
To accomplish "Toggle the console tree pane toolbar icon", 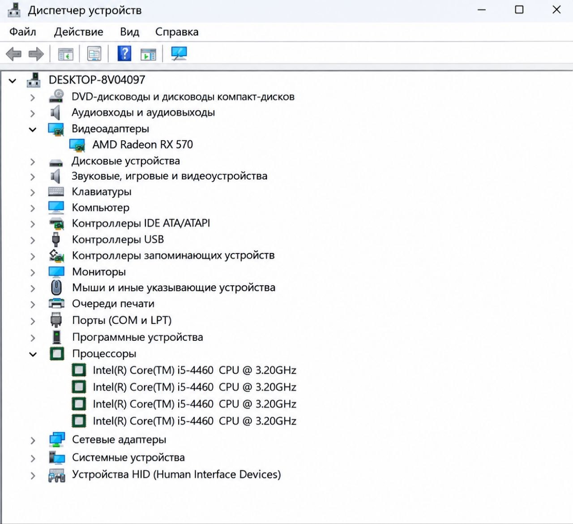I will tap(66, 54).
